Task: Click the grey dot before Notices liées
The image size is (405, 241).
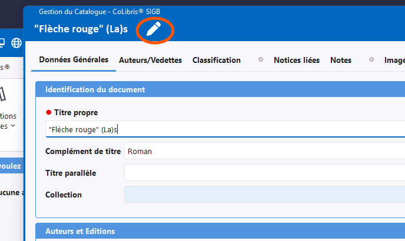Action: 261,60
